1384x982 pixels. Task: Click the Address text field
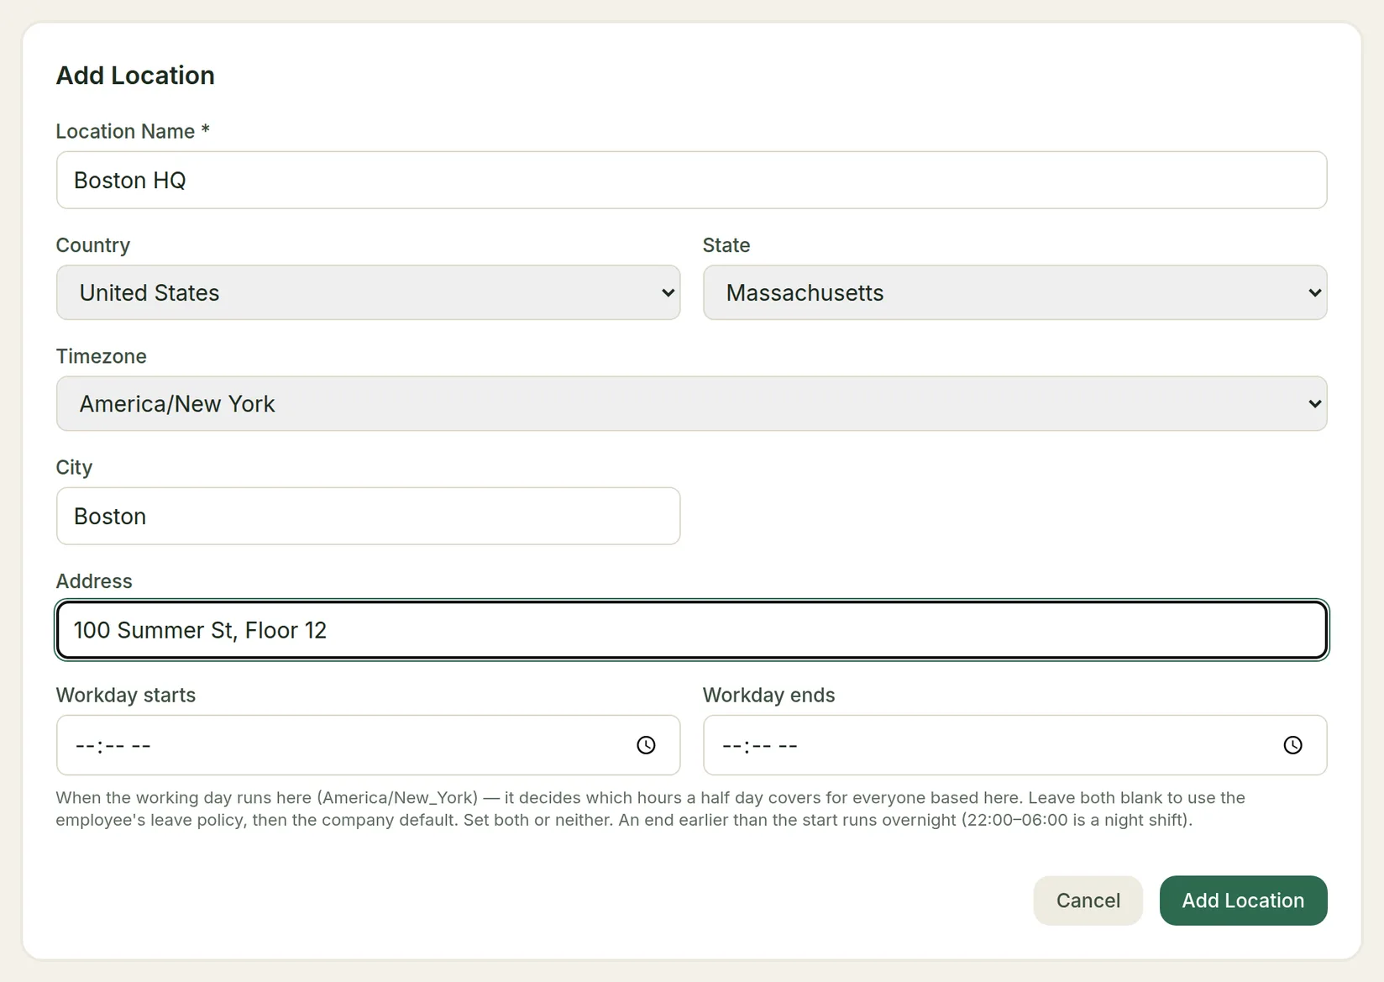[691, 630]
